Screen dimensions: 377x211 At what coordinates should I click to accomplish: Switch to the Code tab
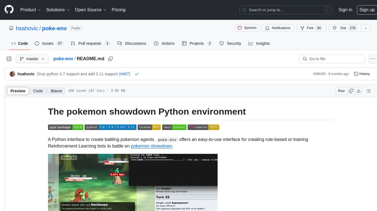20,43
